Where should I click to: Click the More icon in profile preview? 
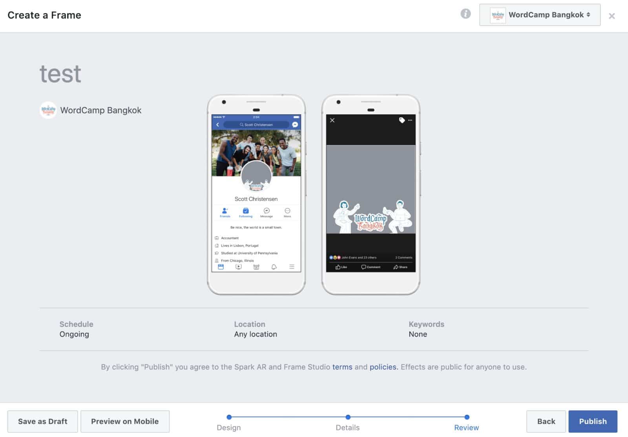click(x=287, y=211)
